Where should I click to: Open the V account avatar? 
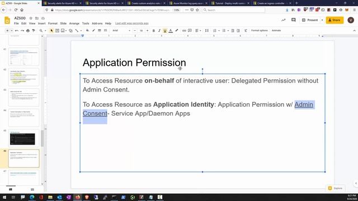tap(351, 20)
